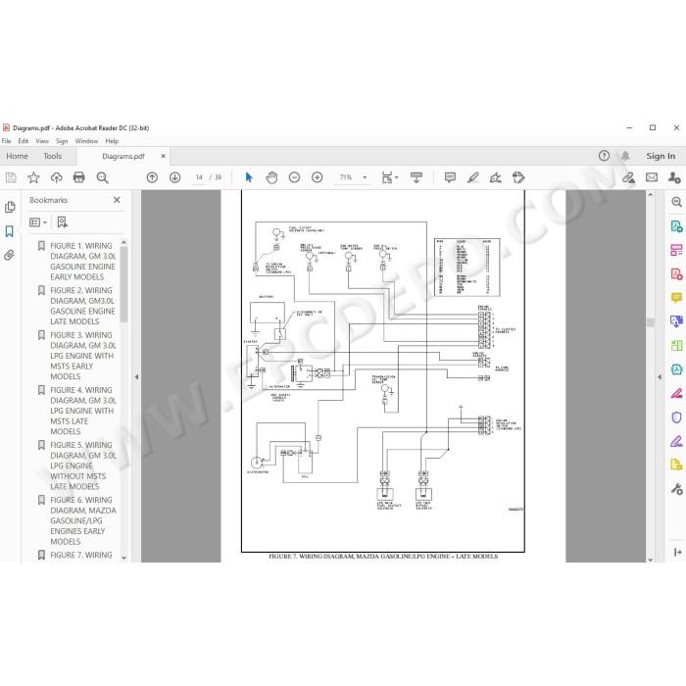Open the Sign menu
The image size is (686, 686).
coord(62,141)
